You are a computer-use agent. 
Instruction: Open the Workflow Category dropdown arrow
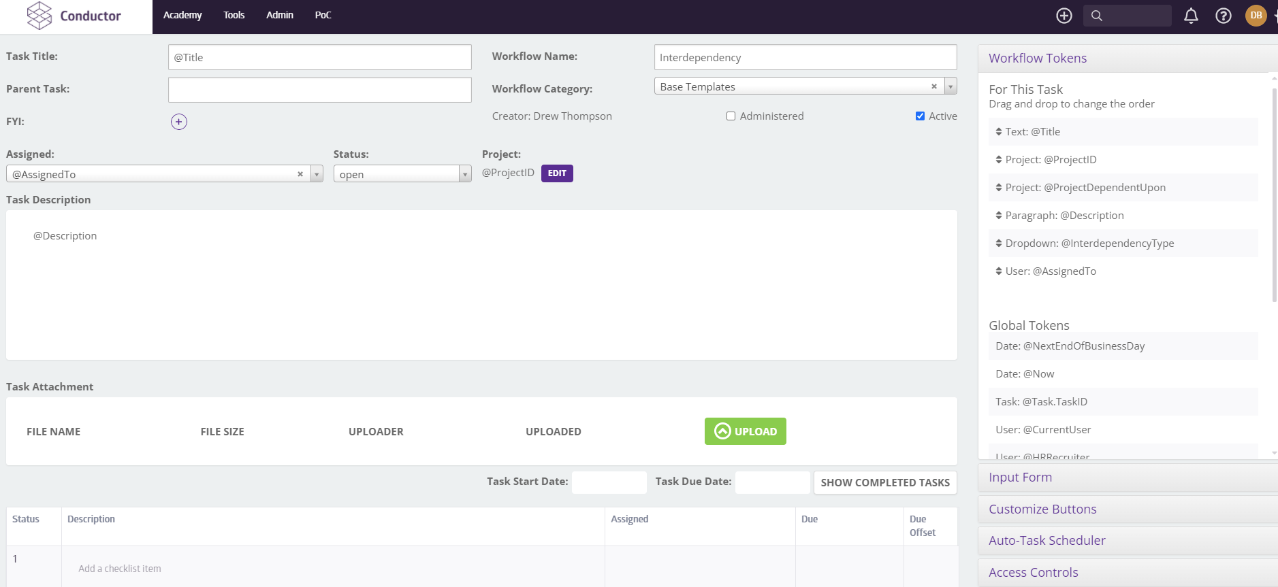pos(950,86)
